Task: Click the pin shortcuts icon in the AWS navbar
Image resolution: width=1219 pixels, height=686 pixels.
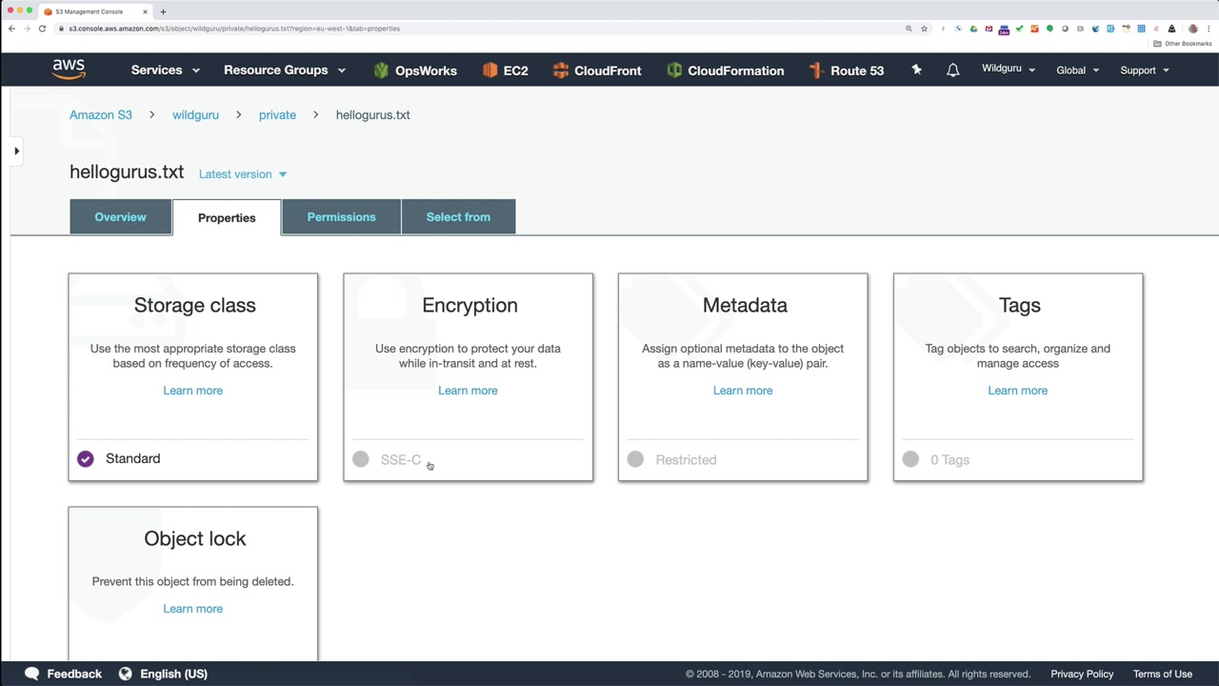Action: 916,70
